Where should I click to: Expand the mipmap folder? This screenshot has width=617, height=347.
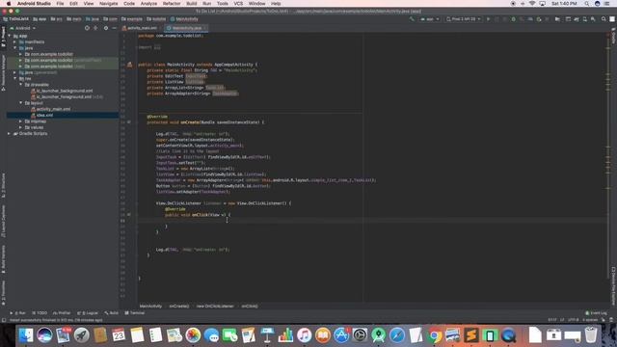pos(21,121)
